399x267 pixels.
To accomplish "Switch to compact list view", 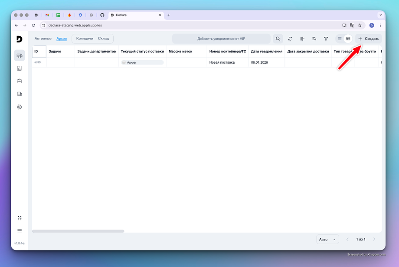I will point(340,39).
